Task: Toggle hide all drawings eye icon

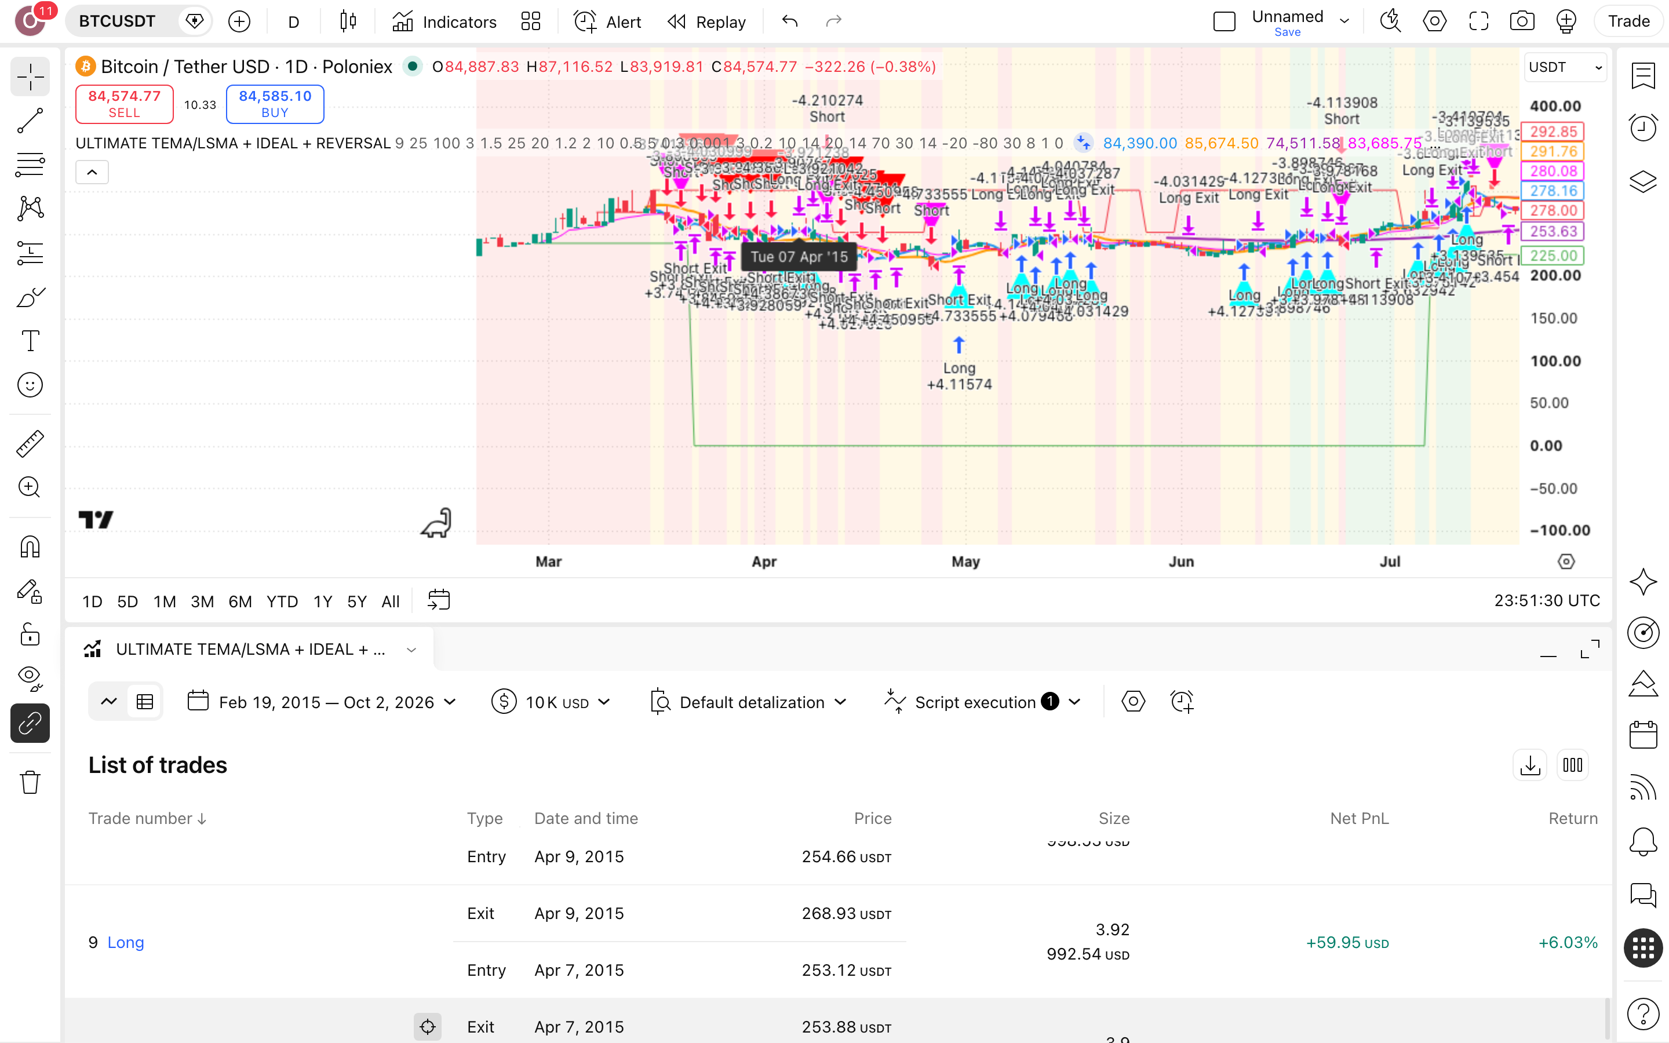Action: (30, 678)
